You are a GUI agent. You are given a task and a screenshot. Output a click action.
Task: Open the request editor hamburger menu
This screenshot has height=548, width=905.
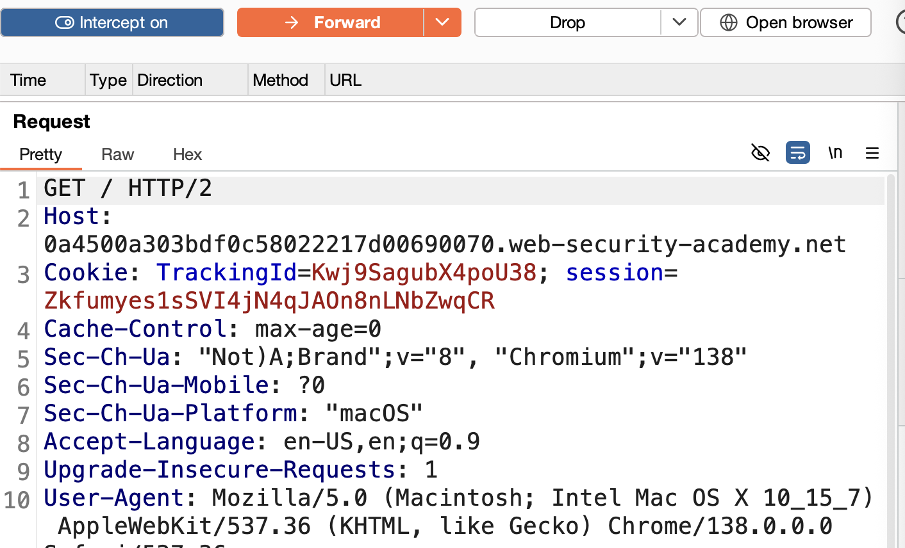click(x=872, y=153)
